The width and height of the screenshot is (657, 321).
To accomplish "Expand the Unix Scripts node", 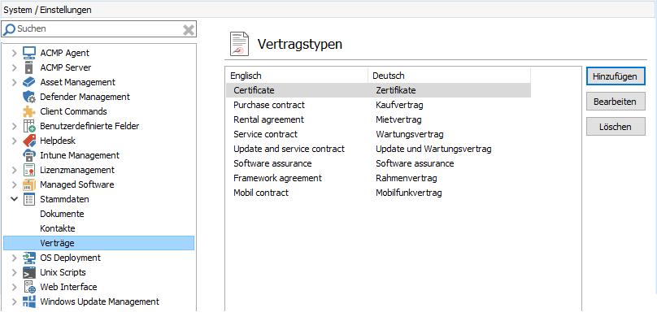I will click(14, 273).
